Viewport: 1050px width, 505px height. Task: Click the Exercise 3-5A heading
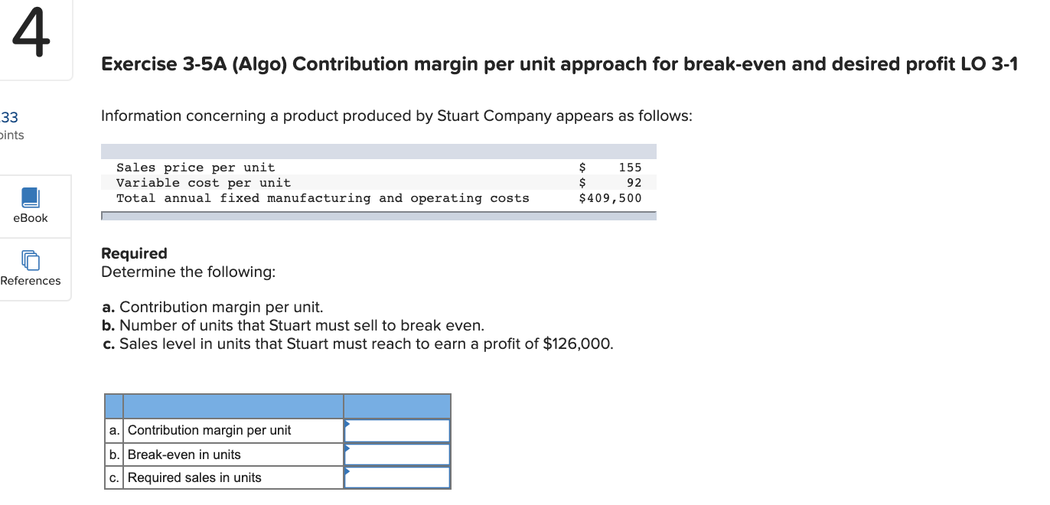tap(559, 64)
